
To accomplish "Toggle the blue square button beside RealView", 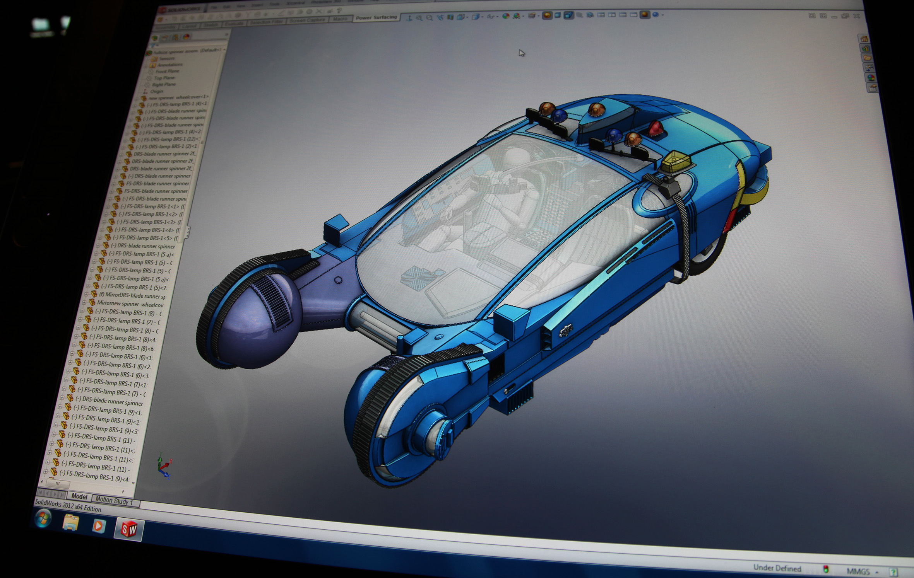I will click(x=557, y=15).
